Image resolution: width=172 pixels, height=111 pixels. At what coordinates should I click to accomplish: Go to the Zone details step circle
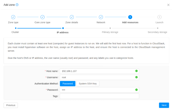click(72, 17)
